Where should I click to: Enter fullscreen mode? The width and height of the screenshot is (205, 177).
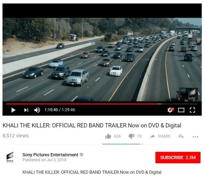pos(192,110)
